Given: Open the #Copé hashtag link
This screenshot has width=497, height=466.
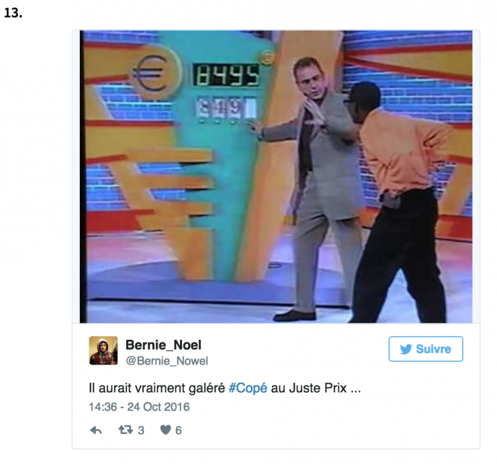Looking at the screenshot, I should pos(248,388).
